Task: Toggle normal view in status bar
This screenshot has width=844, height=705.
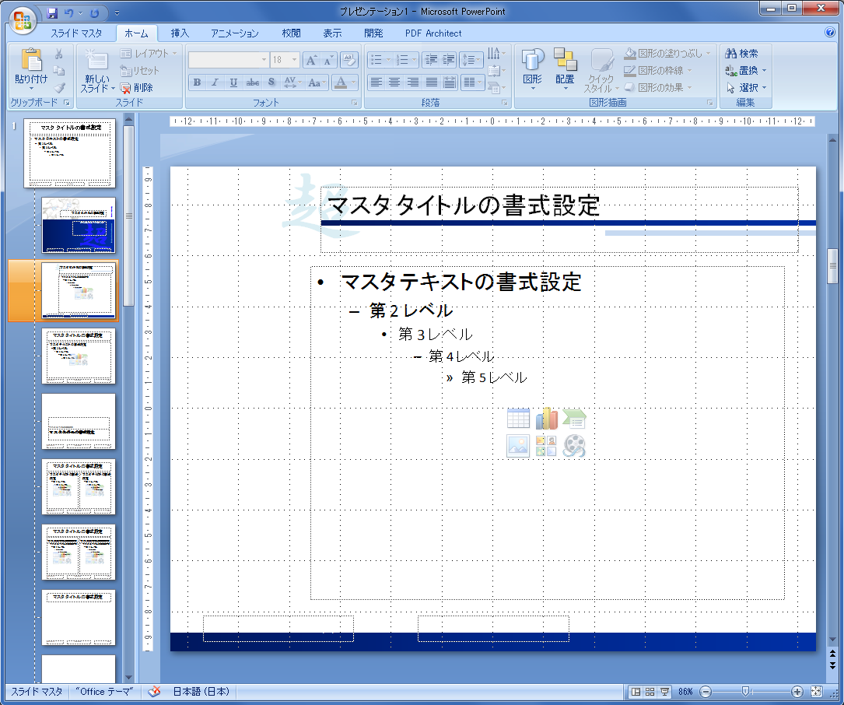Action: (636, 691)
